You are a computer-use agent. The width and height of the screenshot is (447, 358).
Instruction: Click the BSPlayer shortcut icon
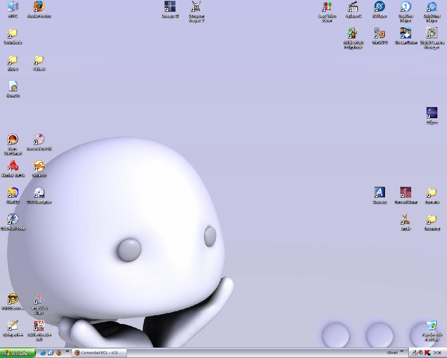(379, 7)
